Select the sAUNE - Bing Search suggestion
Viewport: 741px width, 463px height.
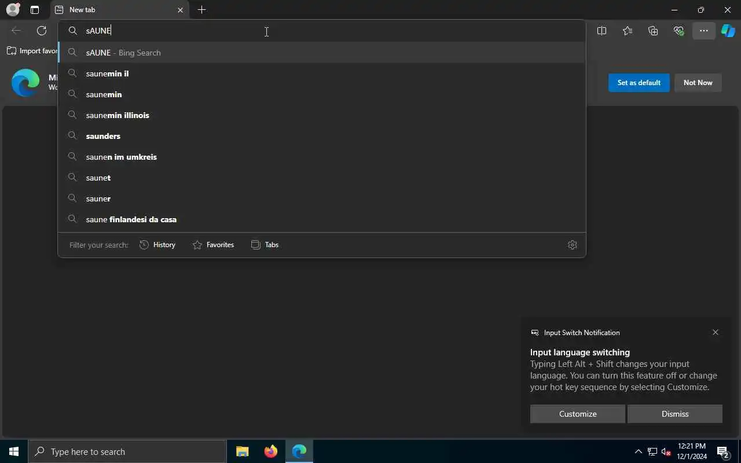tap(322, 53)
